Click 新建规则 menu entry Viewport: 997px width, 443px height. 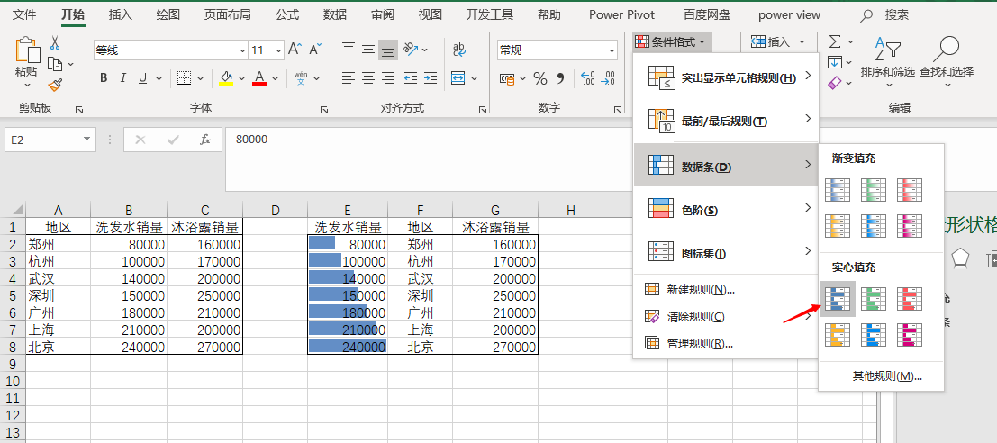[x=726, y=290]
